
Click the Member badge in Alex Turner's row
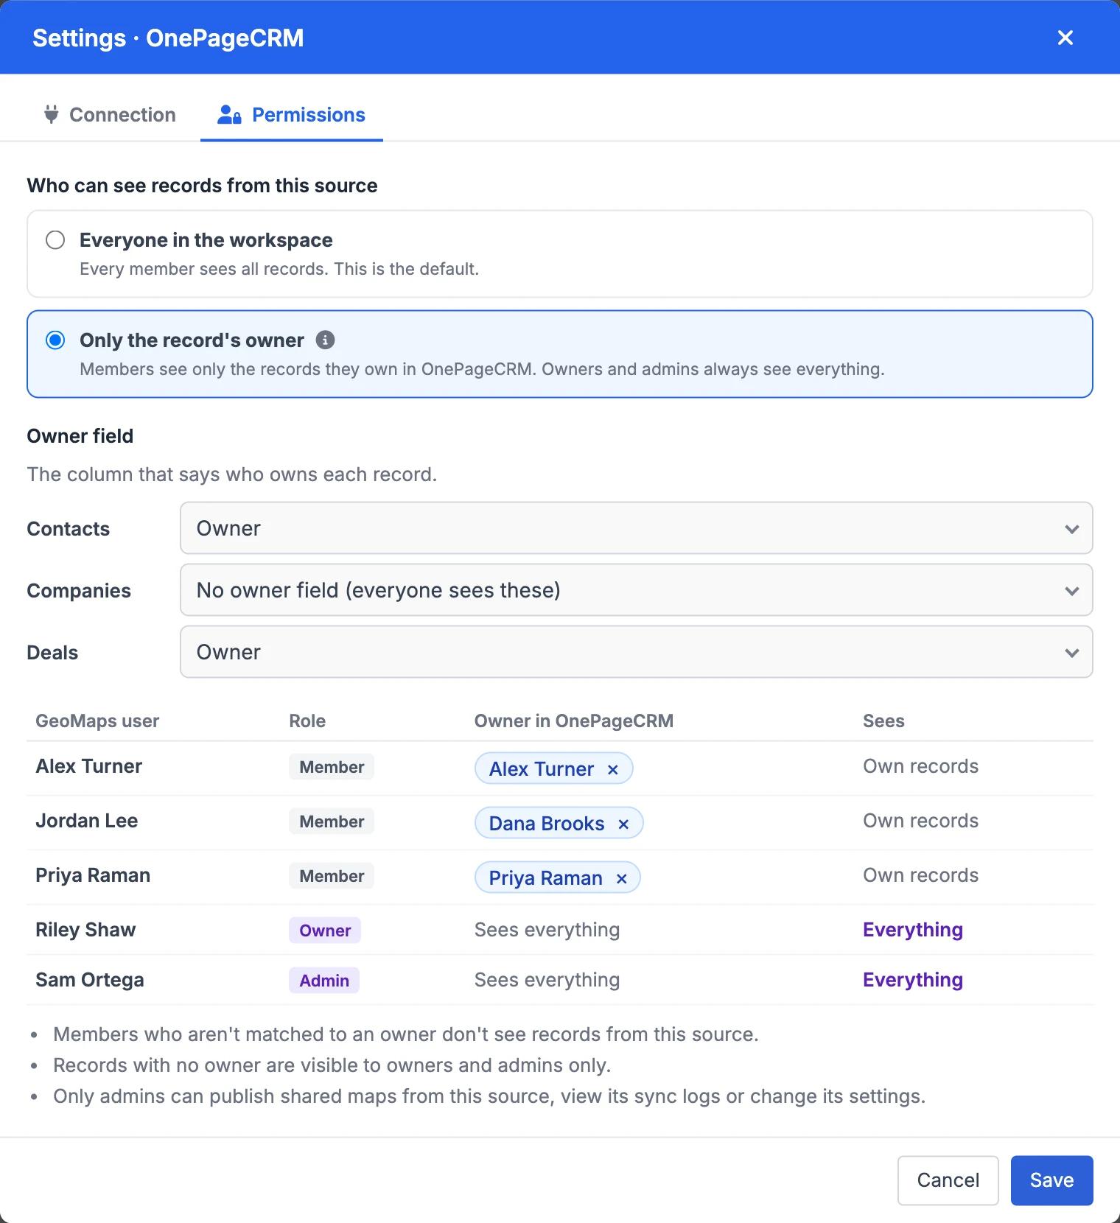point(332,767)
